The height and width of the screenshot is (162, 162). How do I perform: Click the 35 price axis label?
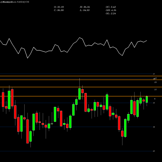click(154, 103)
